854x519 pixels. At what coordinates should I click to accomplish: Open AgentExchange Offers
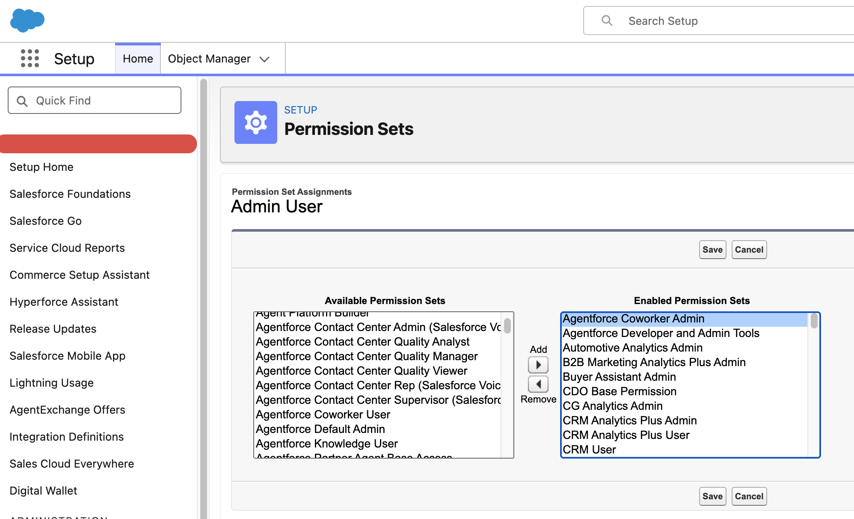click(x=68, y=410)
